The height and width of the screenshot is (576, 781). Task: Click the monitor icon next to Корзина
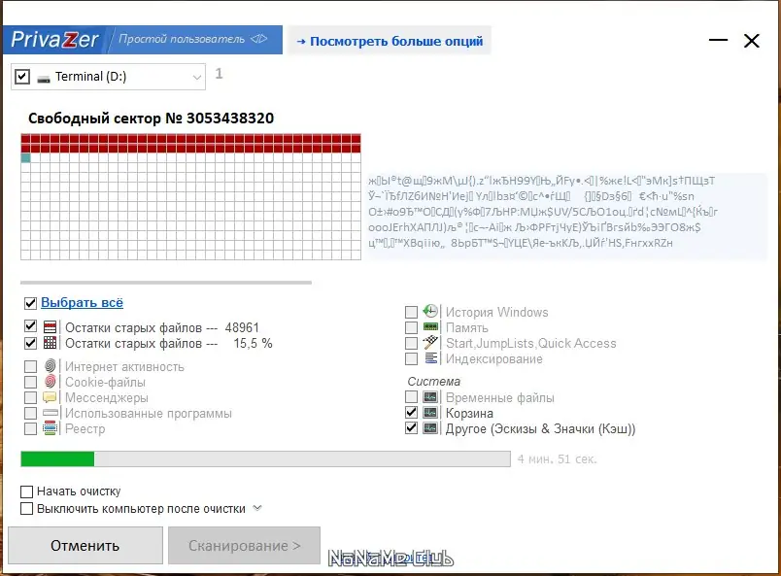(x=430, y=413)
